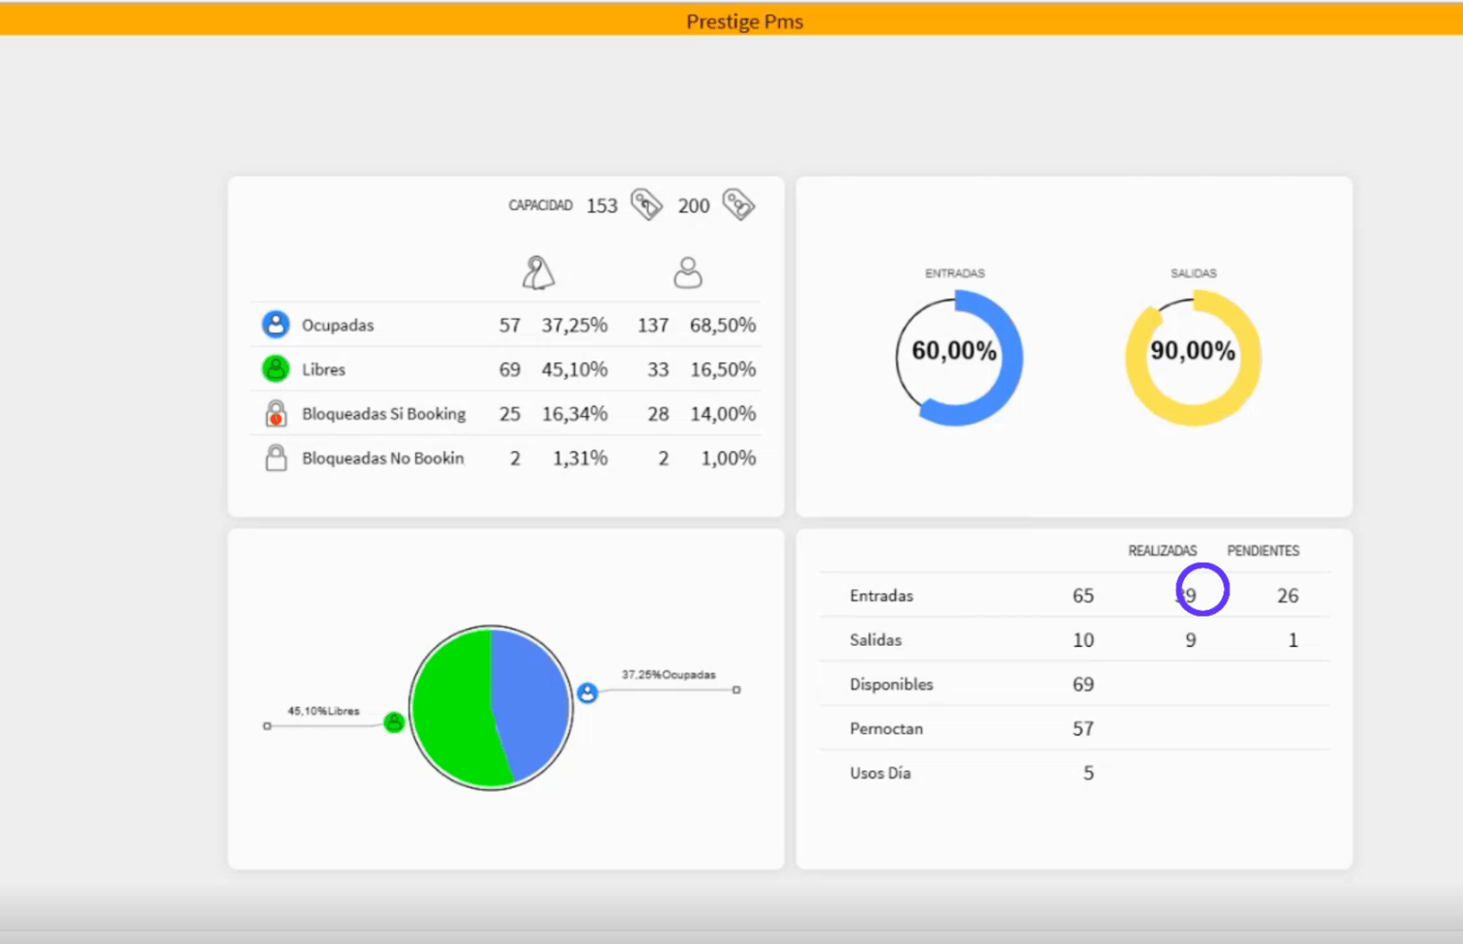Select the 1,31% value in Bloqueadas No Bookin
The image size is (1463, 944).
point(580,458)
